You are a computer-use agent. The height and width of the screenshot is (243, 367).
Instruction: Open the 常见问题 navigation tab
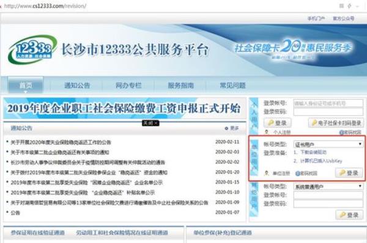pos(232,85)
